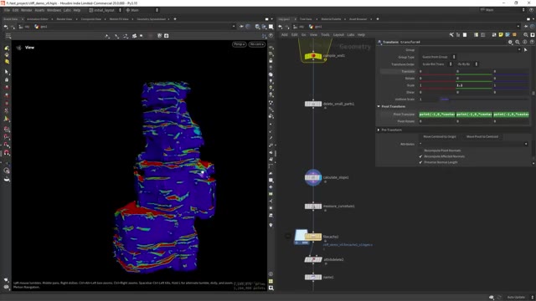
Task: Expand the Pre-Transform section
Action: 379,130
